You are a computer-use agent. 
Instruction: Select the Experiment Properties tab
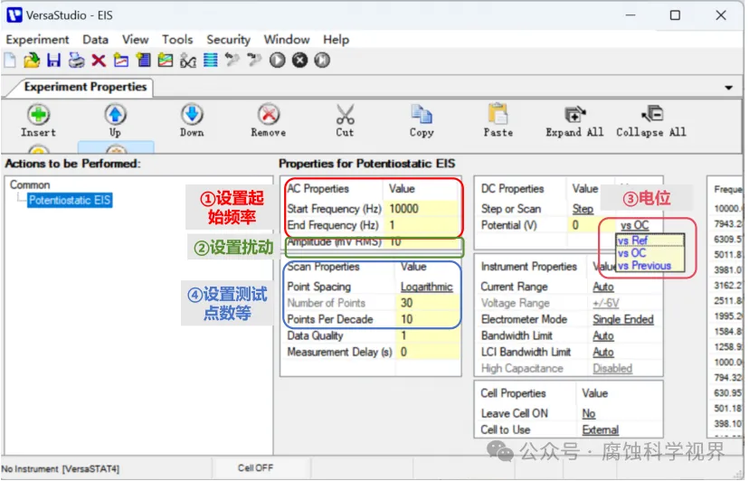click(85, 87)
